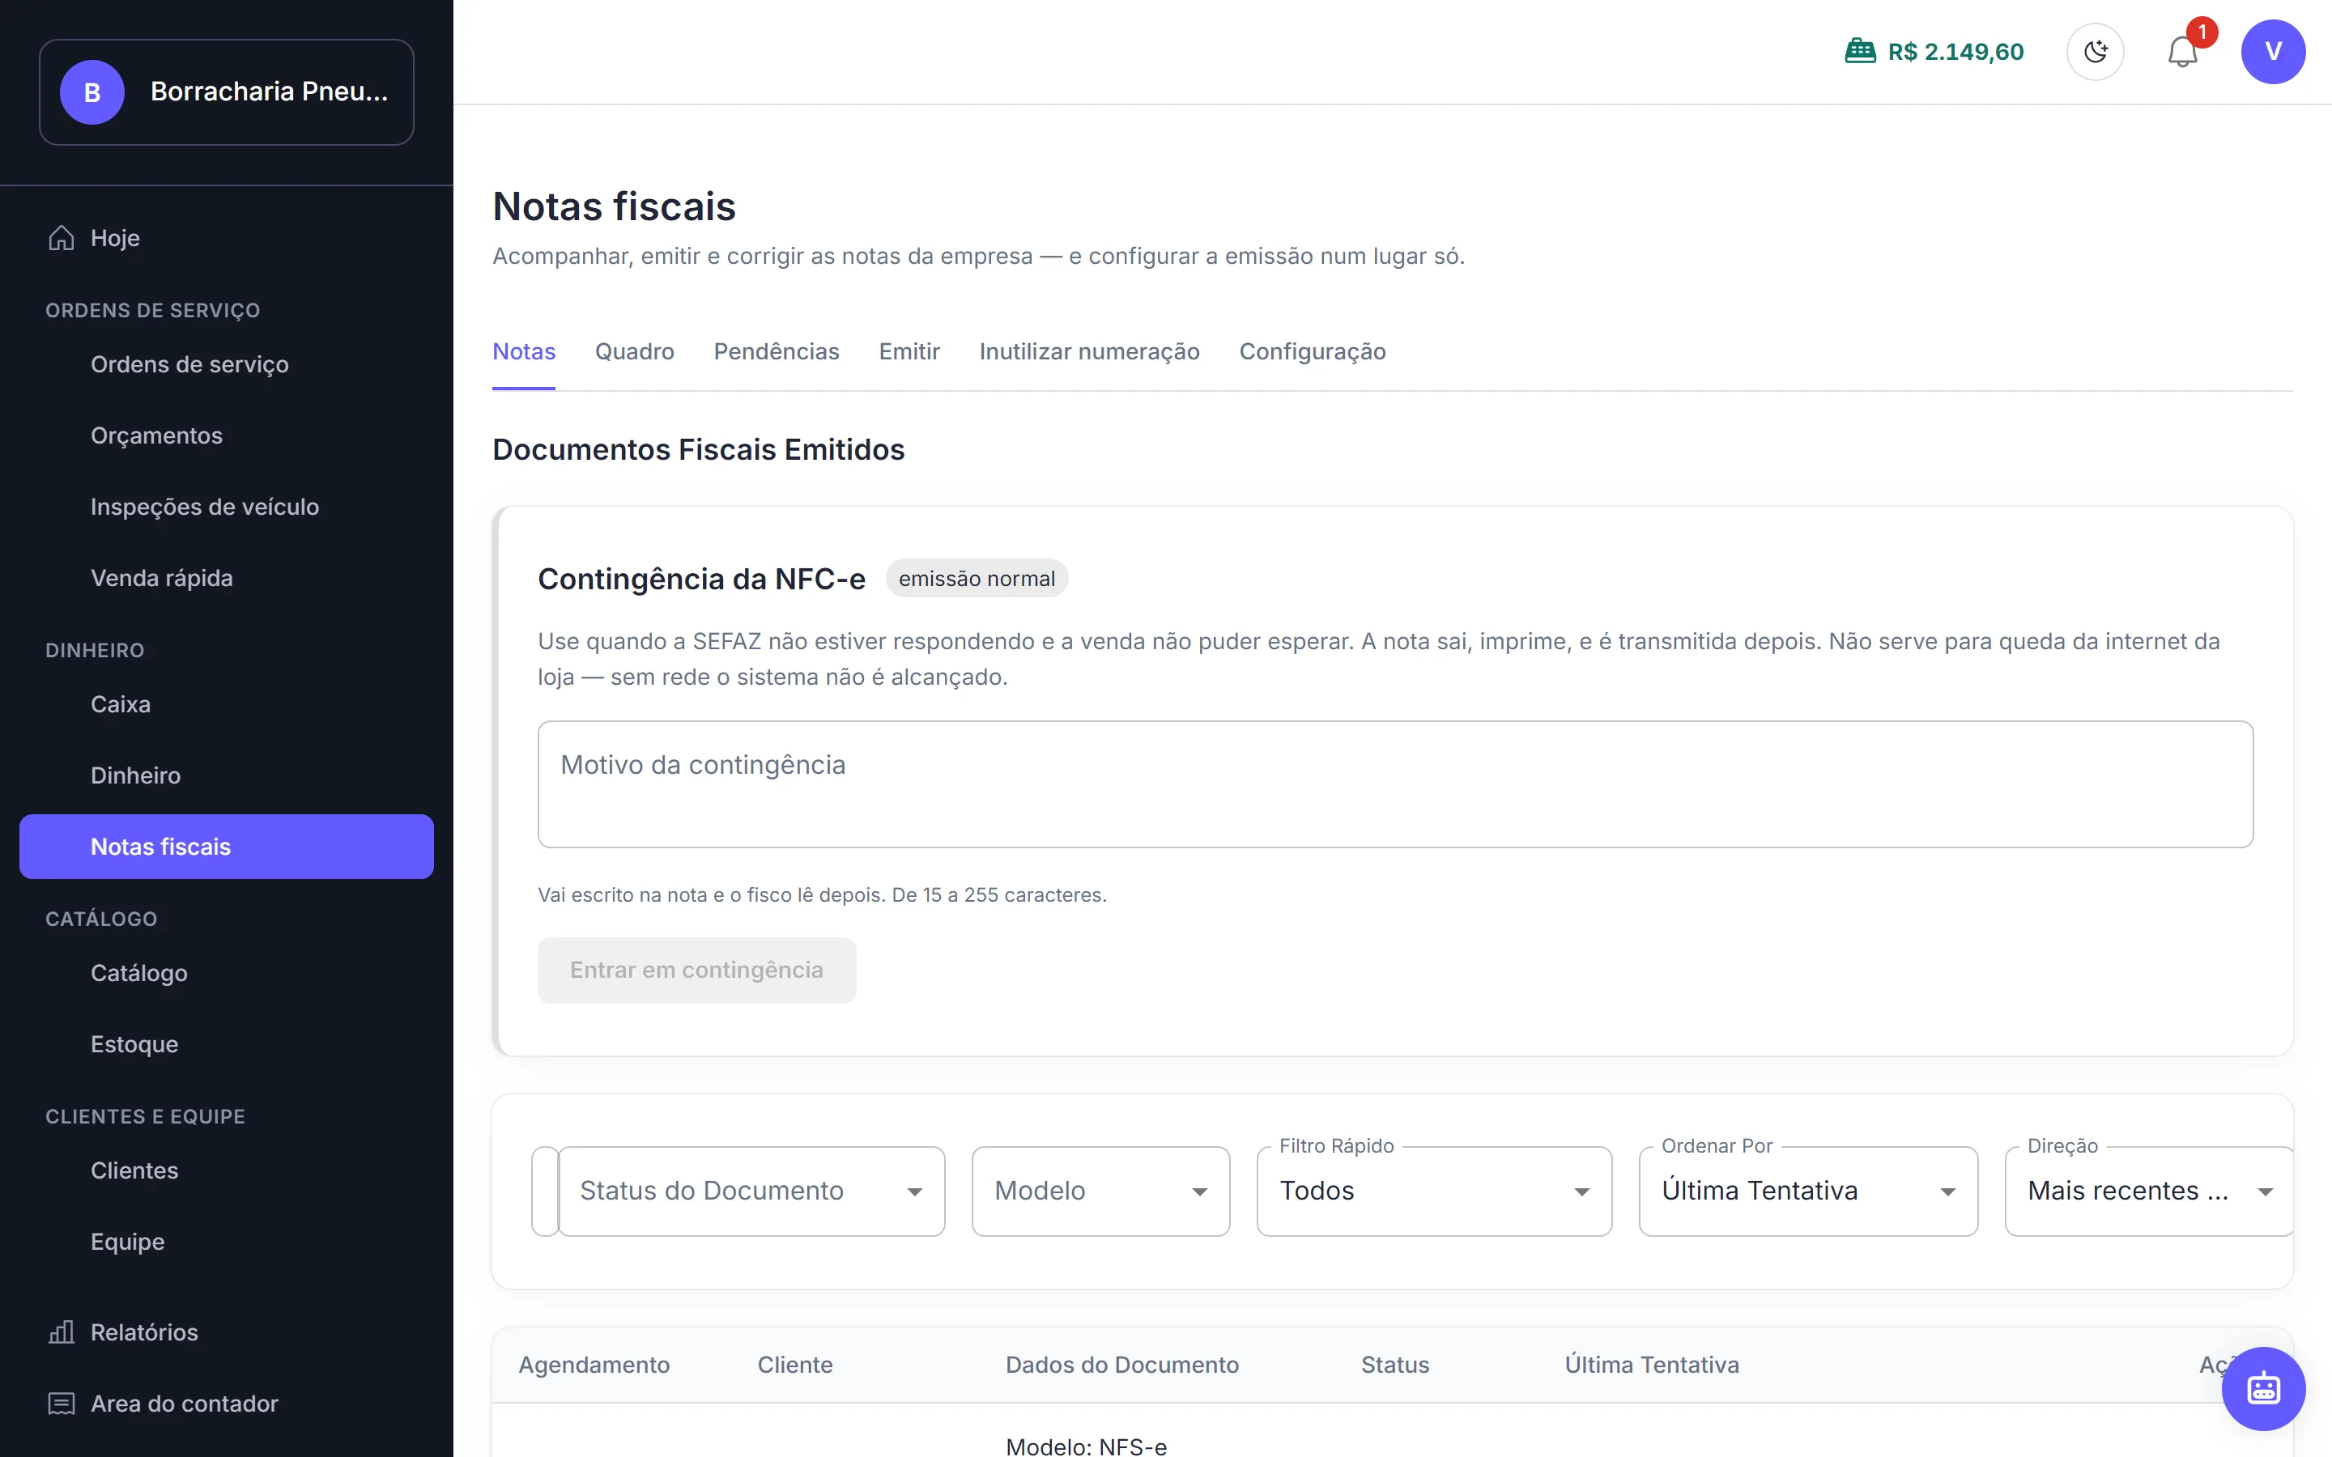Open the user avatar V menu
The image size is (2332, 1457).
point(2272,52)
